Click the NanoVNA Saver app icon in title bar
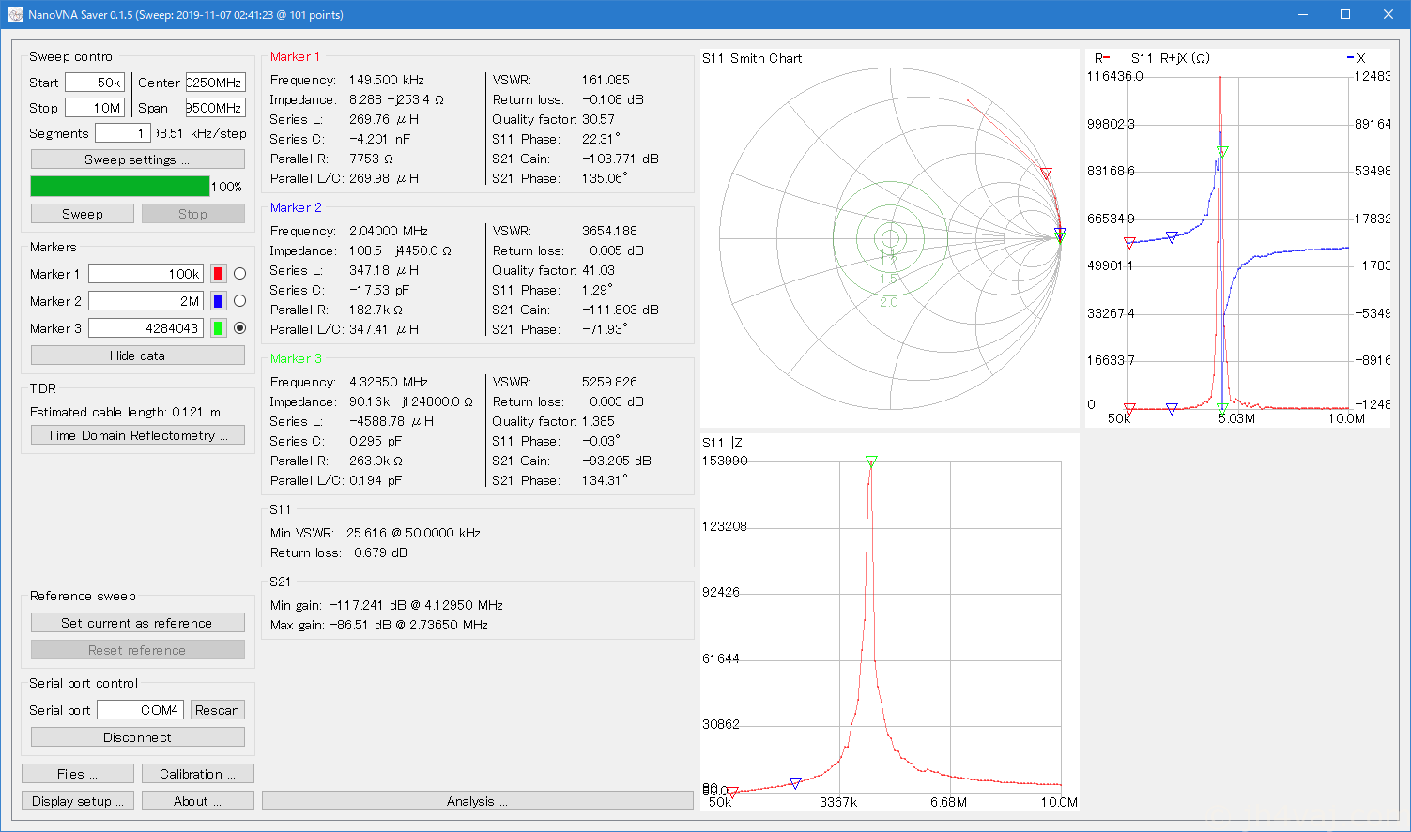 pos(15,14)
